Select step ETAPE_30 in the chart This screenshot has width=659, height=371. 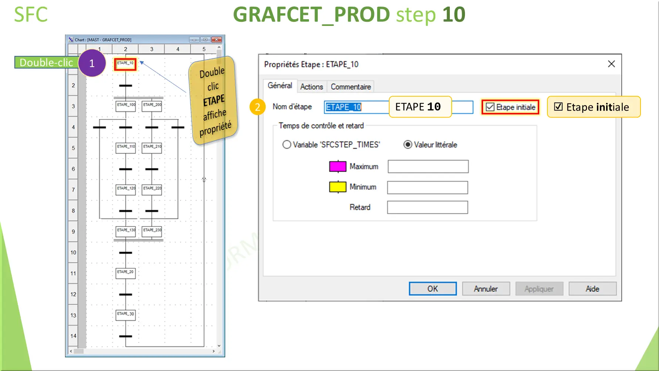pos(126,314)
